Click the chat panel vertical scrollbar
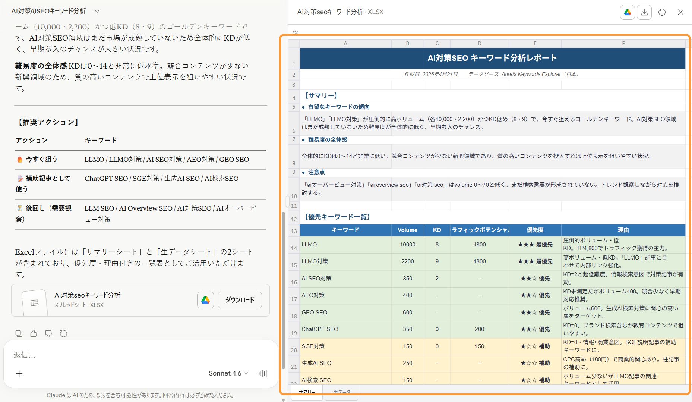Image resolution: width=692 pixels, height=402 pixels. pos(283,291)
